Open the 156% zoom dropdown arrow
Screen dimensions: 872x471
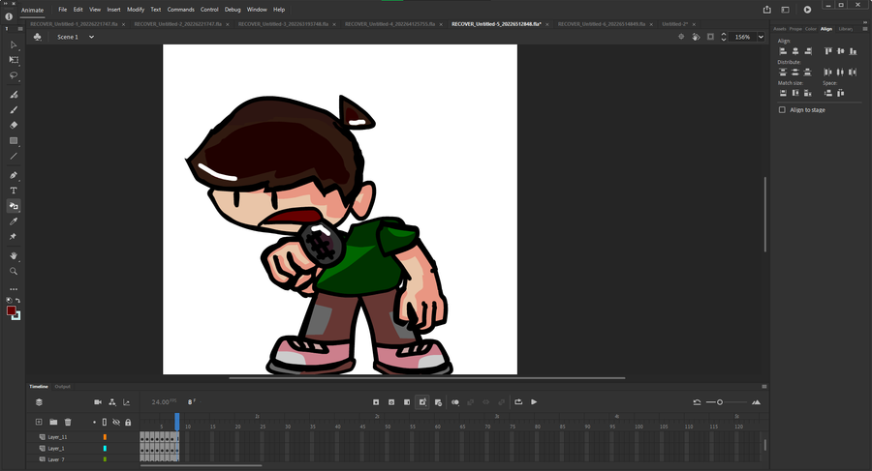[761, 37]
